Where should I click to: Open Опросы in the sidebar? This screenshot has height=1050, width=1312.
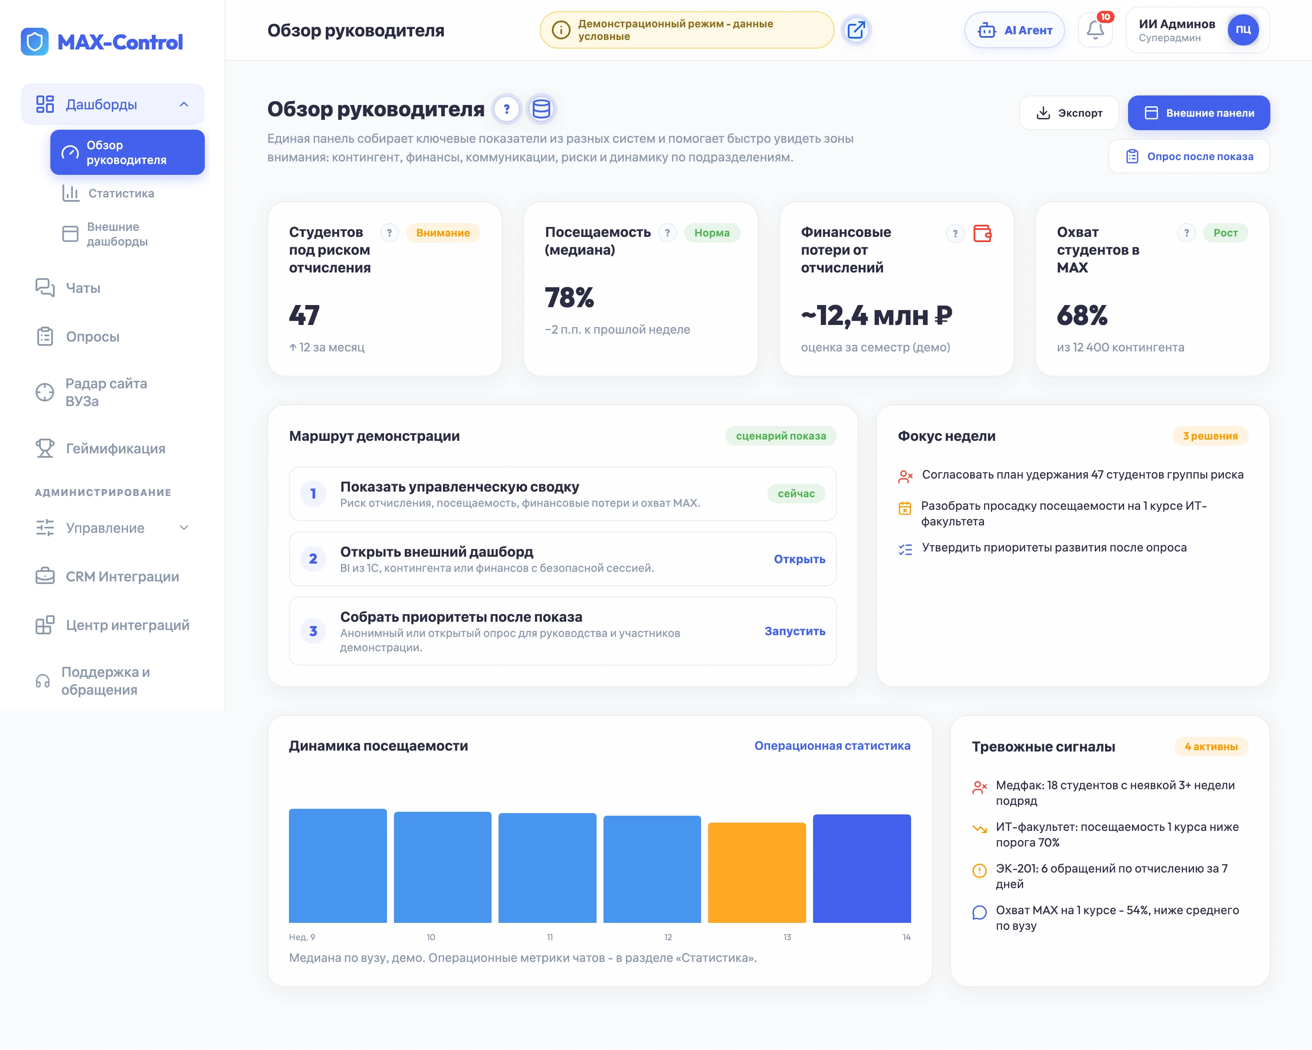tap(112, 337)
